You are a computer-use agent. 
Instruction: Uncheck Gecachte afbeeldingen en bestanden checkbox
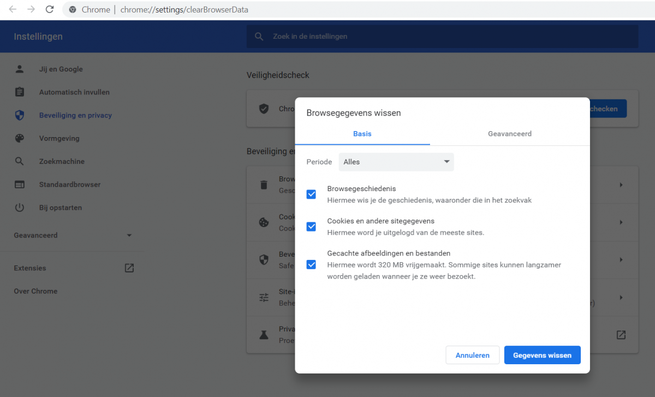click(x=311, y=265)
